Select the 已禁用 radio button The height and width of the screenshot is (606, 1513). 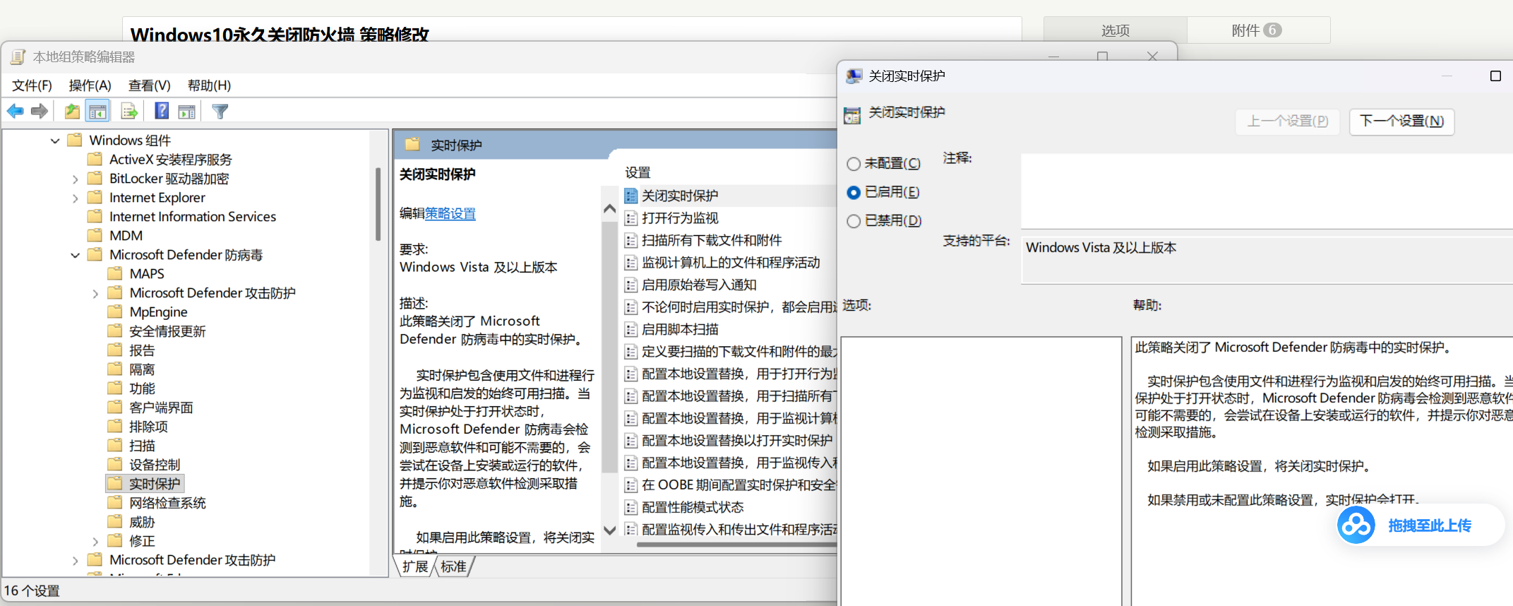tap(854, 221)
